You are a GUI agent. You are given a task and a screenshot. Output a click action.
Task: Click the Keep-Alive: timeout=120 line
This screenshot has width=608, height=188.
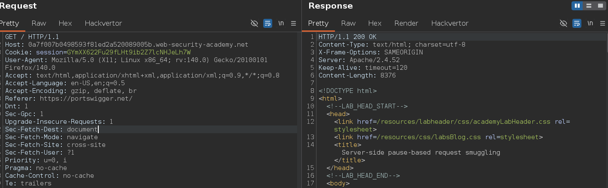(x=363, y=68)
